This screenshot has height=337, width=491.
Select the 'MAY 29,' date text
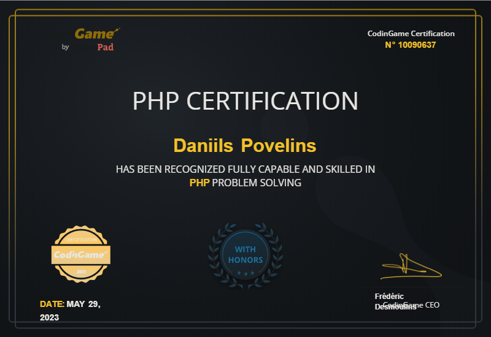[x=83, y=304]
